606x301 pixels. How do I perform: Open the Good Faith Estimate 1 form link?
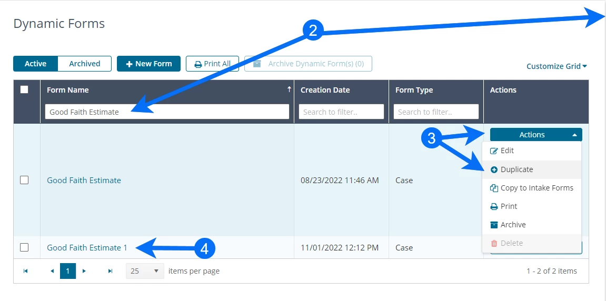87,248
